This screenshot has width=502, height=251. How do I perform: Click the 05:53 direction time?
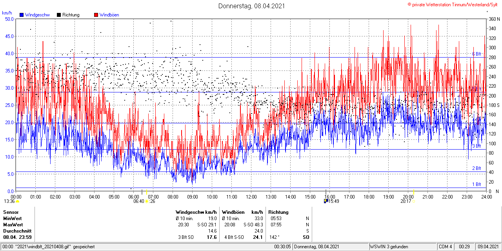pyautogui.click(x=276, y=218)
